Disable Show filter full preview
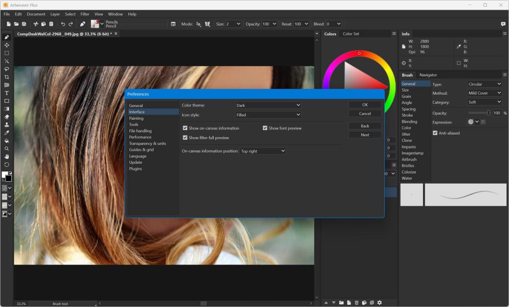 pyautogui.click(x=185, y=138)
